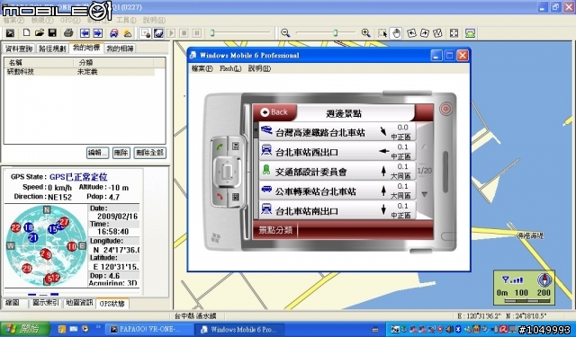Image resolution: width=576 pixels, height=337 pixels.
Task: Click the Back button on device screen
Action: click(274, 112)
